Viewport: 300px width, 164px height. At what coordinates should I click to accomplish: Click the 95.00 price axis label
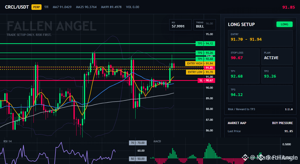click(x=209, y=34)
